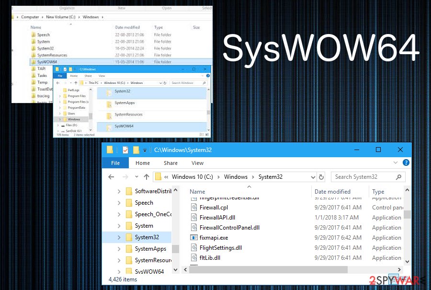
Task: Open address bar history dropdown in System32 window
Action: coord(313,177)
